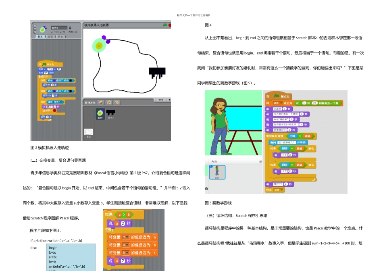Screen dimensions: 383x271
Task: Open '全部' dropdown in 停止 block
Action: point(278,190)
